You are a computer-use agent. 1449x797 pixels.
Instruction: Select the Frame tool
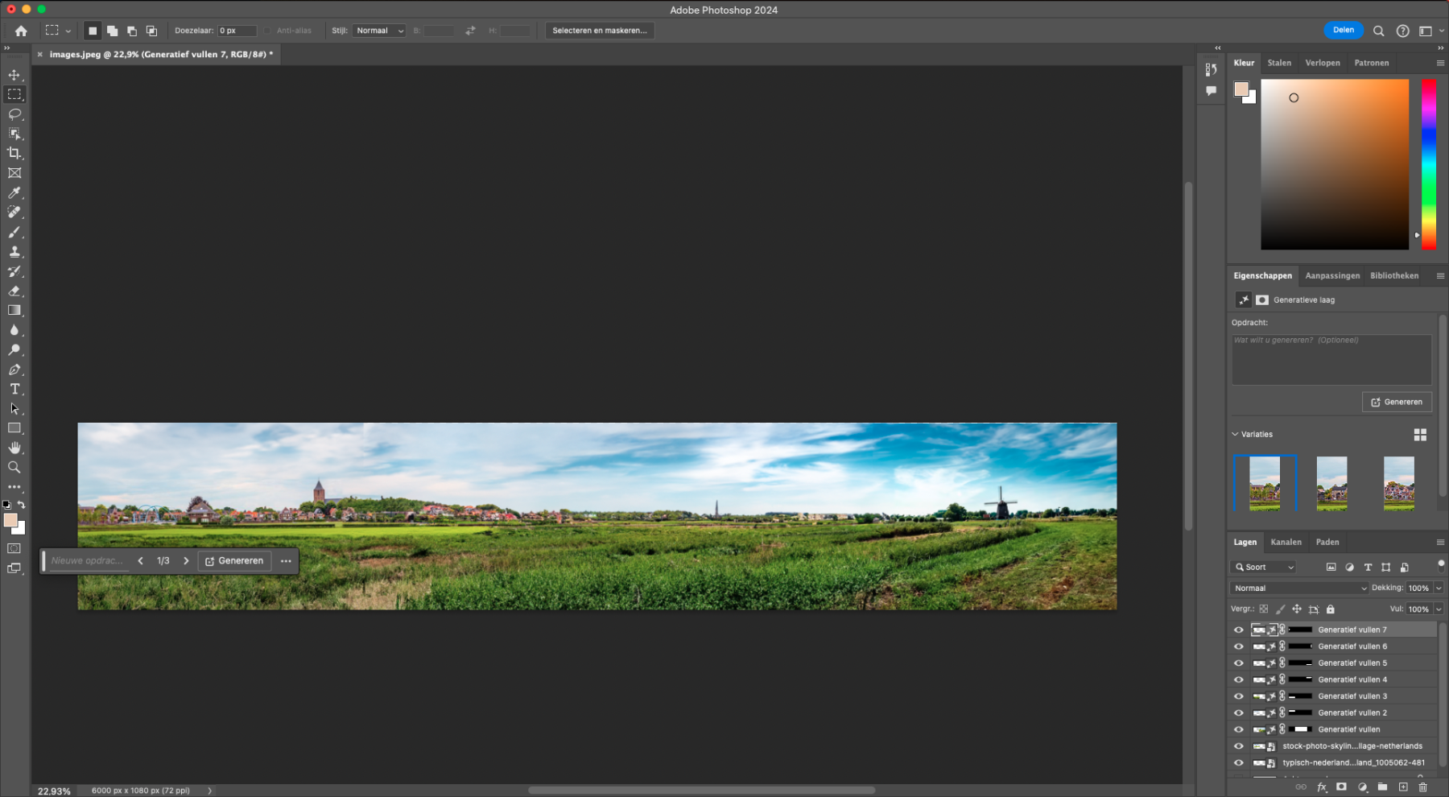click(14, 173)
